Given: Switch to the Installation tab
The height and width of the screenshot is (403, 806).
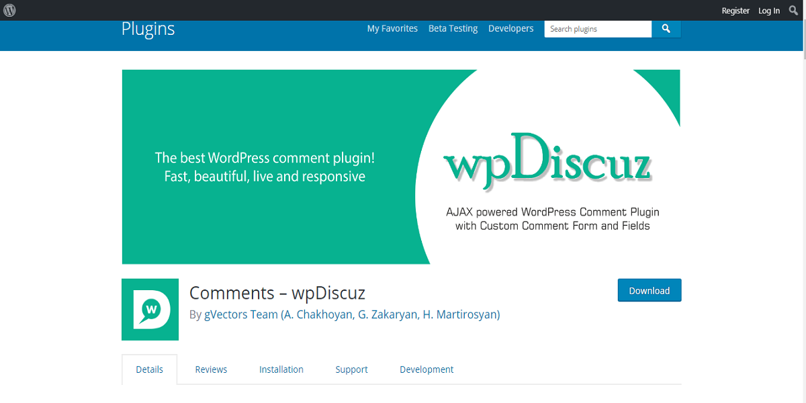Looking at the screenshot, I should point(281,369).
